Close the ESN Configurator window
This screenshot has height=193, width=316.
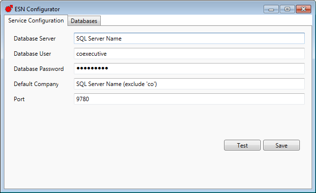point(303,9)
